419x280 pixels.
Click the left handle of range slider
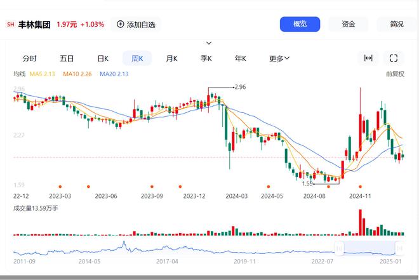tap(340, 248)
